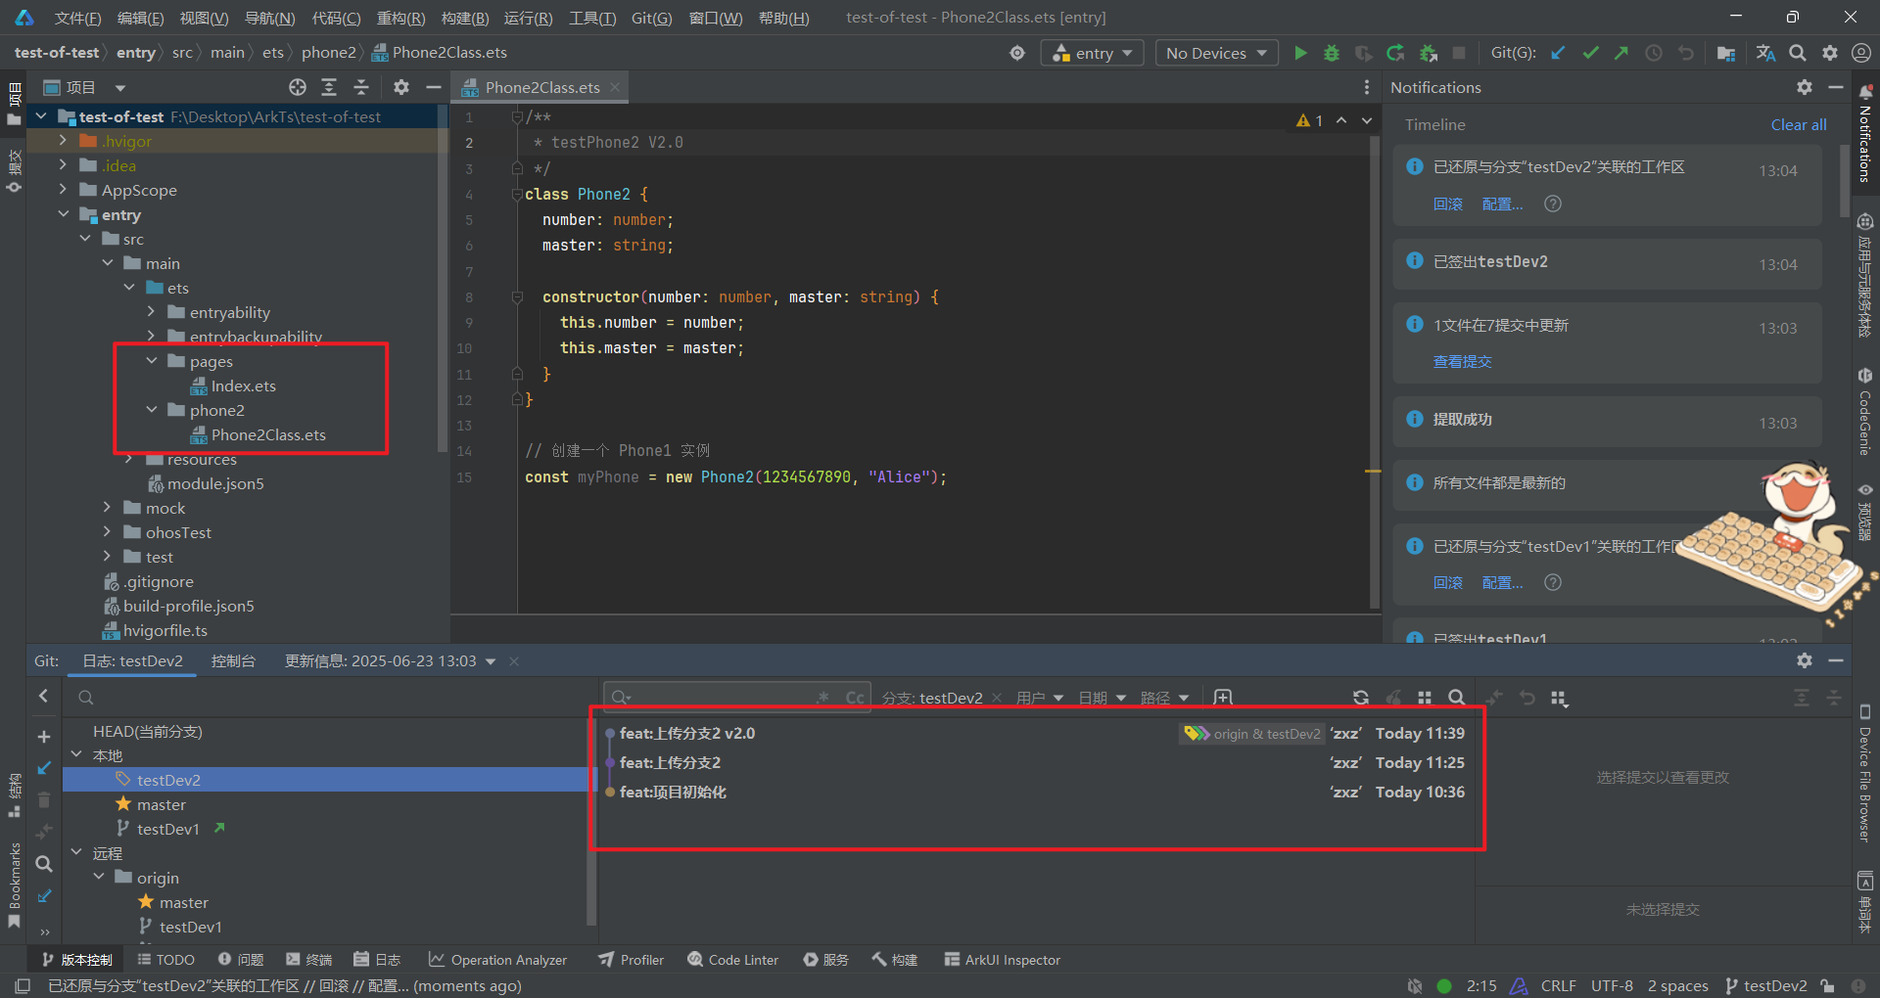Run the entry module
The width and height of the screenshot is (1880, 998).
[x=1300, y=53]
